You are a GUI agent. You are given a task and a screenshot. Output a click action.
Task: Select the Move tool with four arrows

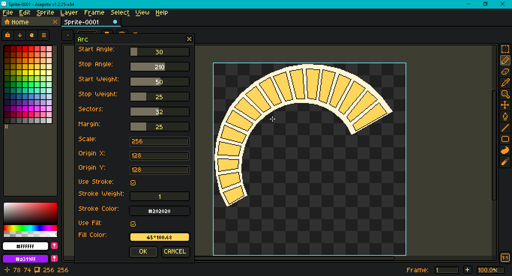(505, 105)
